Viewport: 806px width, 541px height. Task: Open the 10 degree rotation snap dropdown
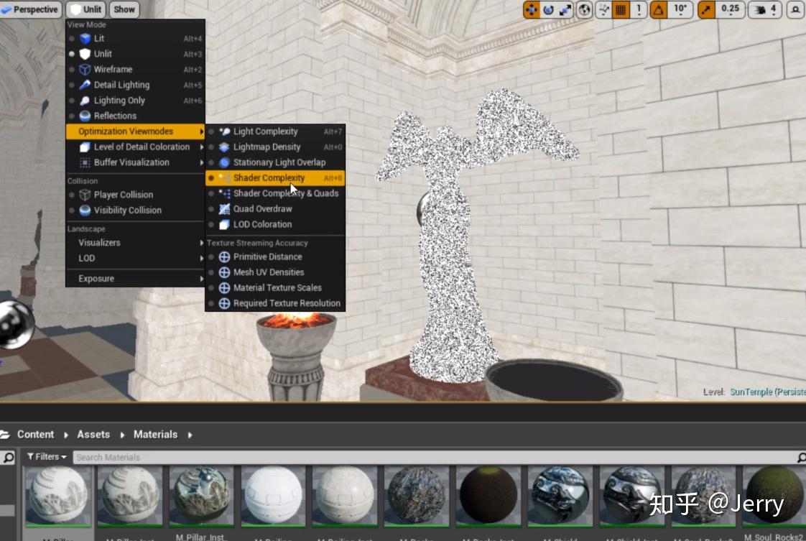pyautogui.click(x=680, y=10)
